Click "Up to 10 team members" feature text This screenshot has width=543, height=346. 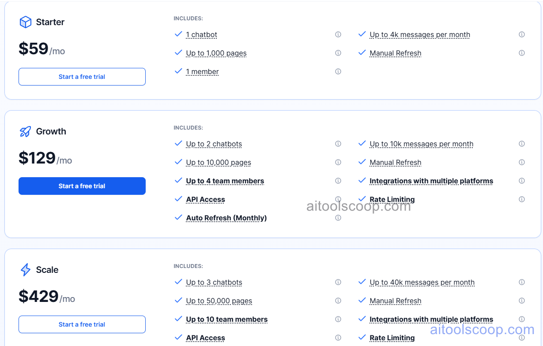pyautogui.click(x=226, y=320)
